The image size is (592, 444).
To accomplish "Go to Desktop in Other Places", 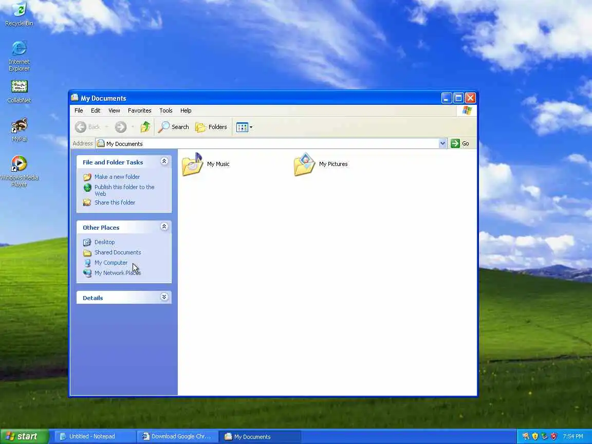I will pyautogui.click(x=105, y=242).
